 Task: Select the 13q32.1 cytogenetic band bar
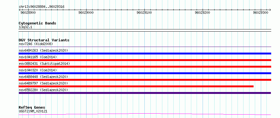[145, 30]
